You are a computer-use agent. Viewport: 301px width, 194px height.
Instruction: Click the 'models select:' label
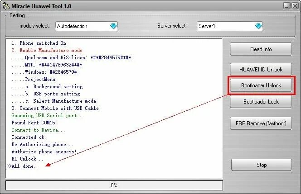tap(35, 26)
